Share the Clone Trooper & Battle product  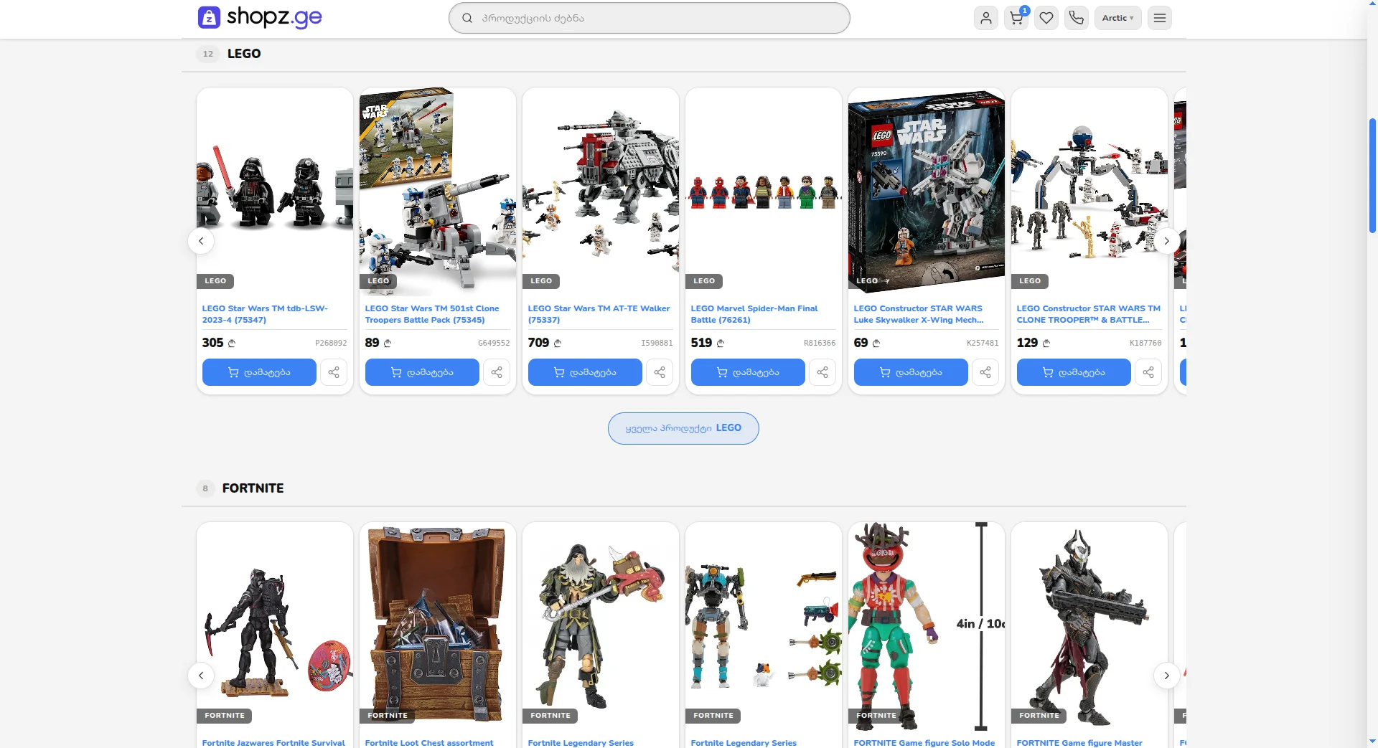click(1148, 372)
